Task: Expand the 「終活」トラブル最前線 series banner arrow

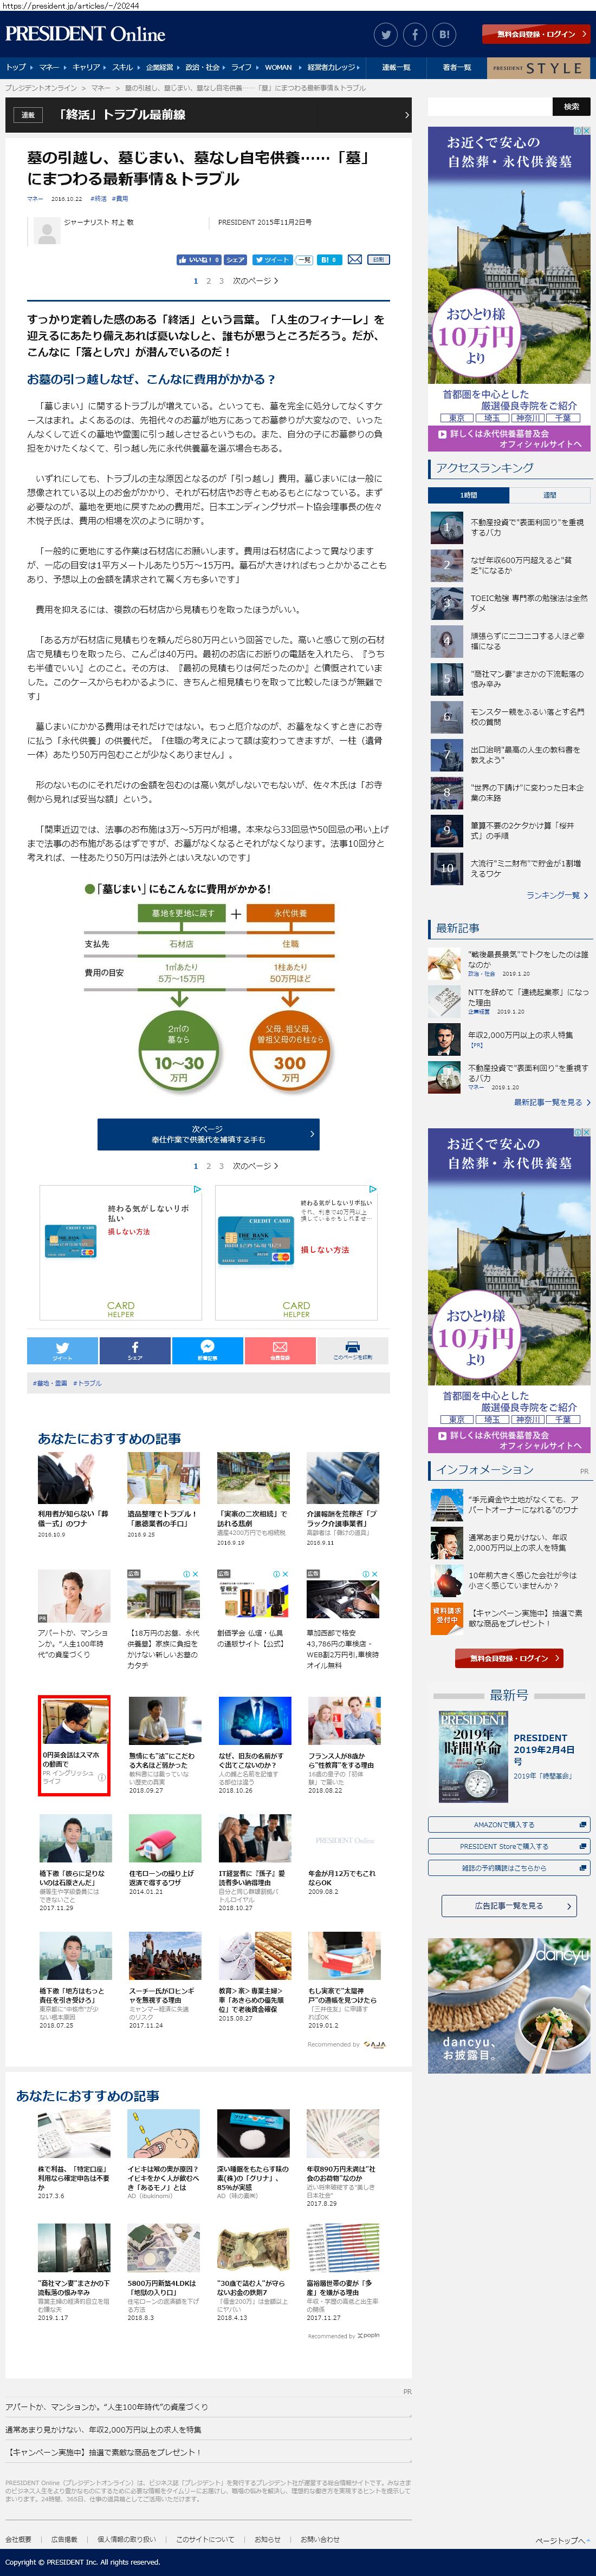Action: click(406, 115)
